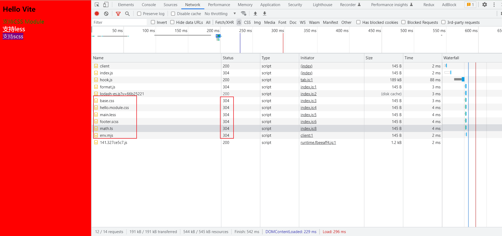
Task: Enable Has blocked cookies checkbox
Action: coord(358,22)
